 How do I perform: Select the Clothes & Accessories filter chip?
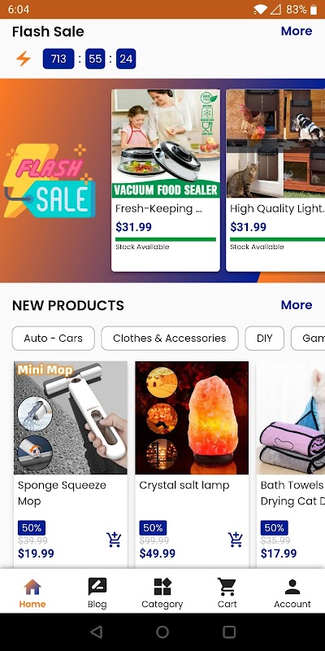coord(170,339)
